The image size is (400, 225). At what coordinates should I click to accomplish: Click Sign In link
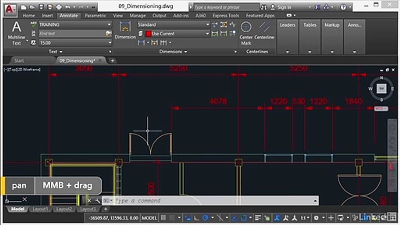(x=284, y=7)
